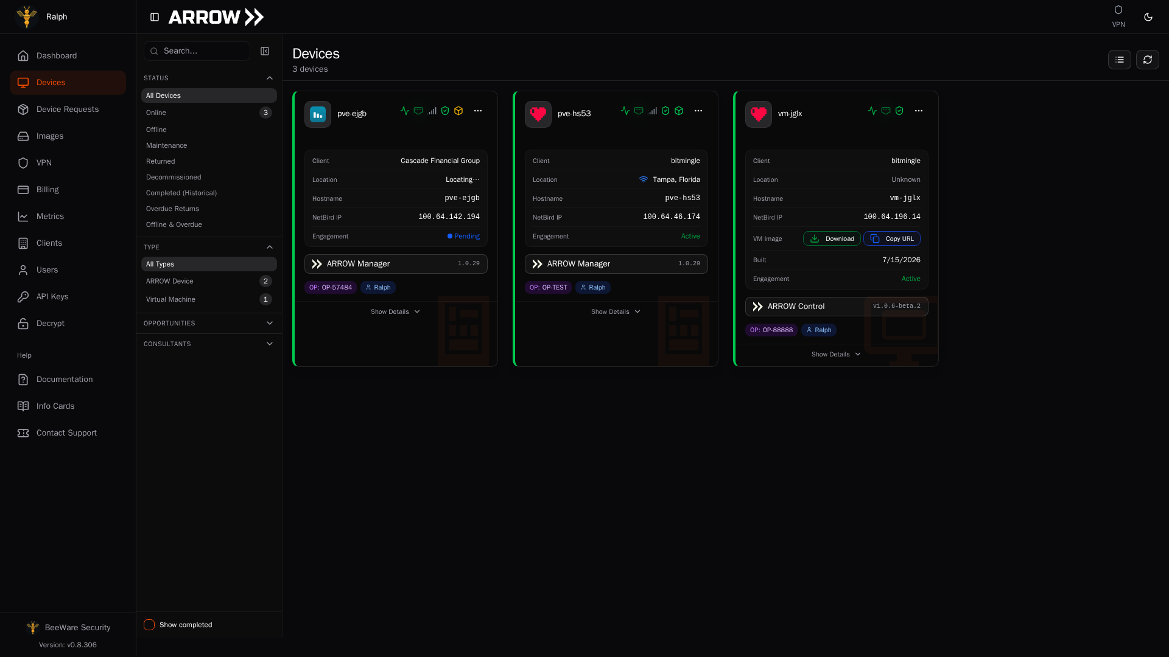Click the Users person icon

point(23,270)
